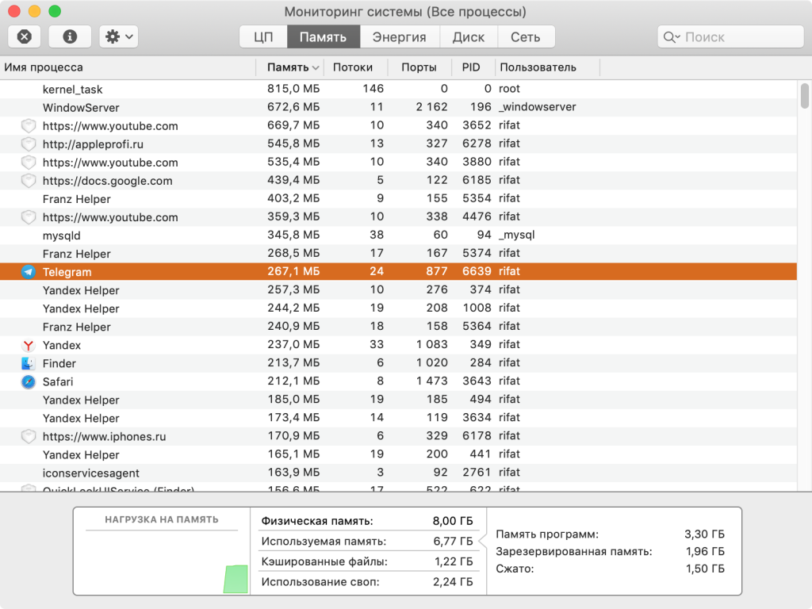The image size is (812, 609).
Task: Click Используемая память value 6,77 ГБ
Action: coord(453,541)
